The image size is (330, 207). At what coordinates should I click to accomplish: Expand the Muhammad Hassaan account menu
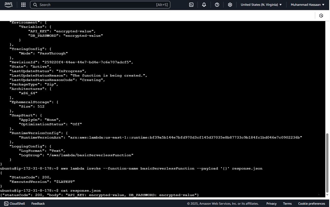tap(308, 5)
